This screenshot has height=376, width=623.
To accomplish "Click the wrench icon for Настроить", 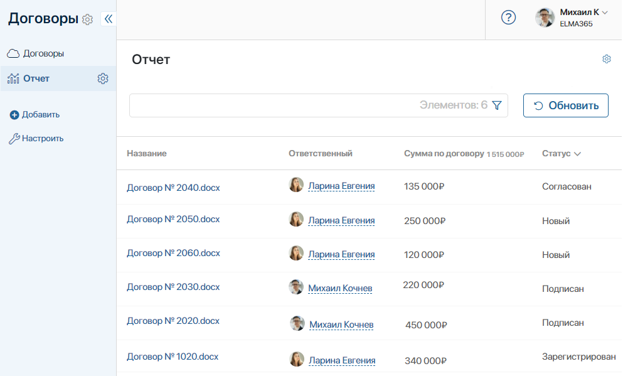I will pos(14,138).
